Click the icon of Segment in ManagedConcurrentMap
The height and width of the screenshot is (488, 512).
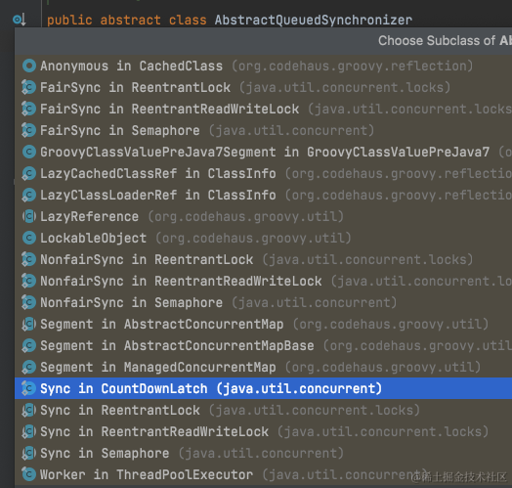(x=29, y=367)
